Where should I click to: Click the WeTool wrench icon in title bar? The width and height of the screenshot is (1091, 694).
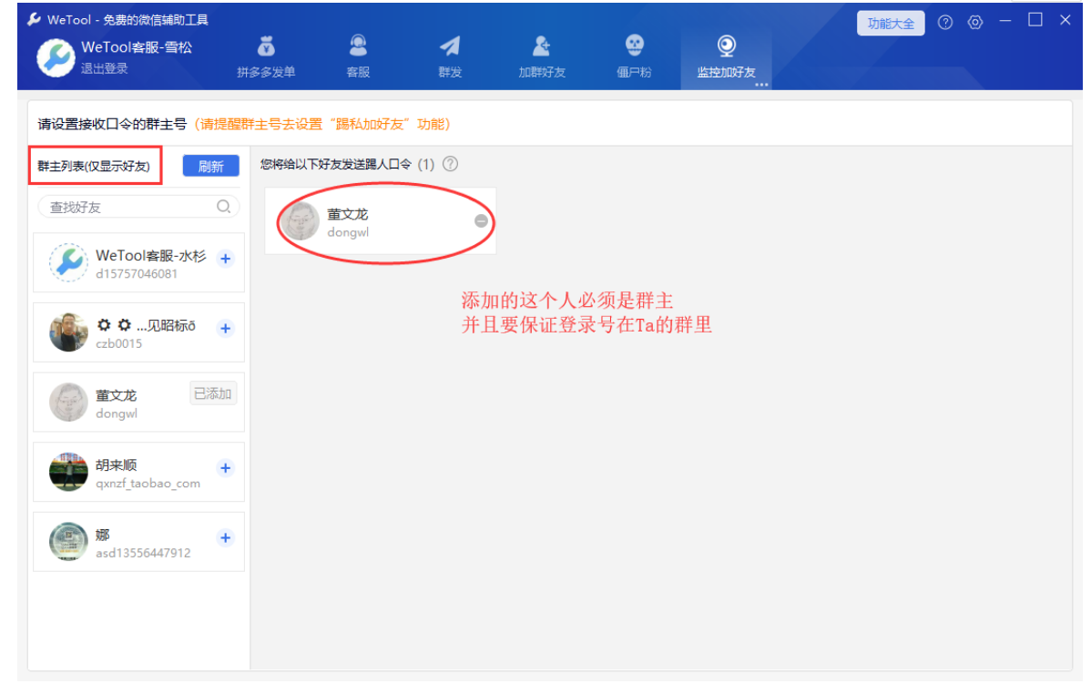click(x=34, y=19)
